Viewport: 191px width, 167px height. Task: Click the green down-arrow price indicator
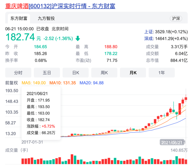78,38
